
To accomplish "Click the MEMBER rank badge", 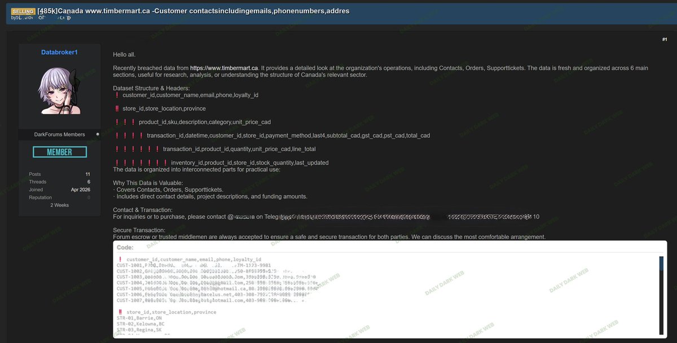I will pos(59,151).
